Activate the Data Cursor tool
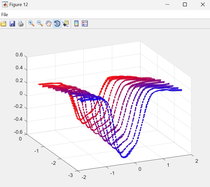 [65, 24]
